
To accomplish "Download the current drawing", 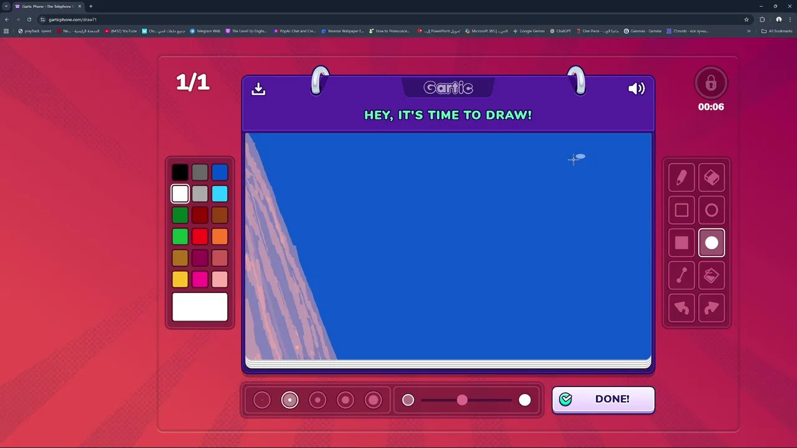I will pos(258,89).
